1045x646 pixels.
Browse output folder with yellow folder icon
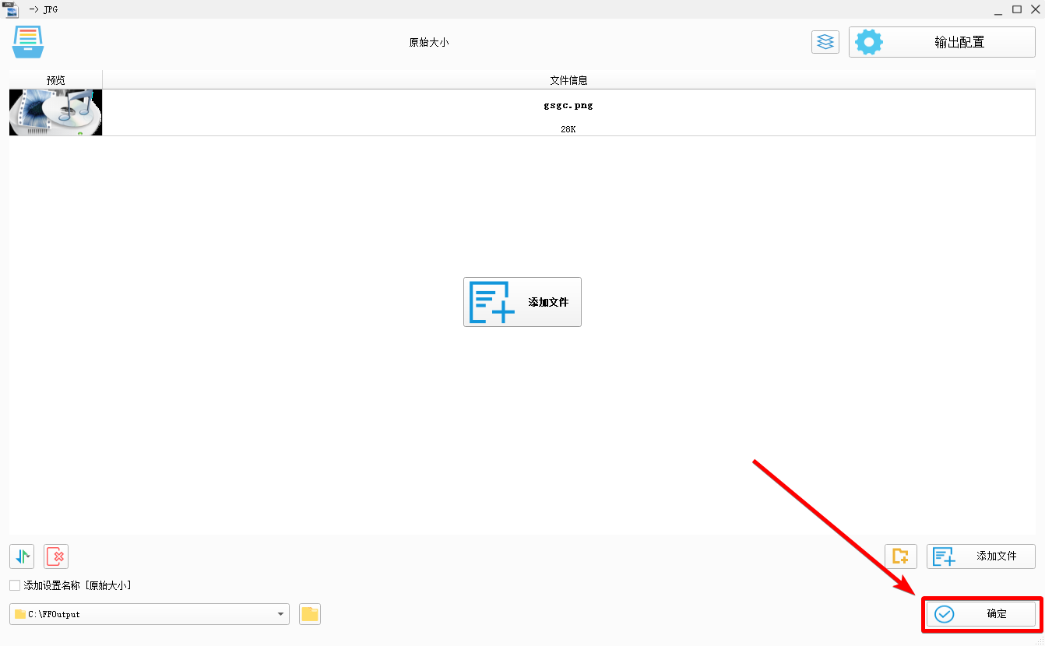(310, 614)
